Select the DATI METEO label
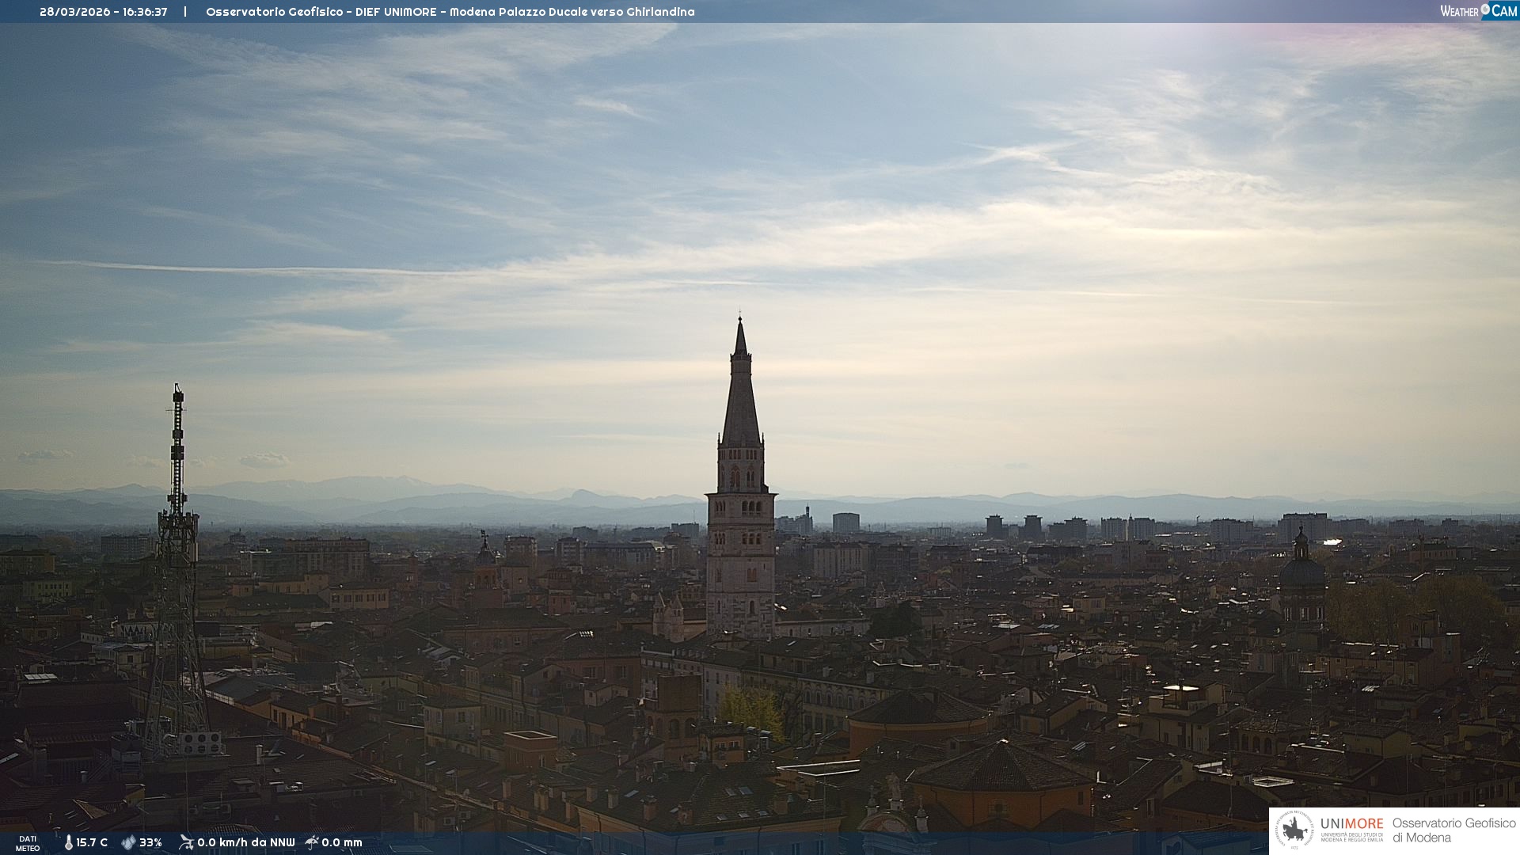The height and width of the screenshot is (855, 1520). point(28,843)
